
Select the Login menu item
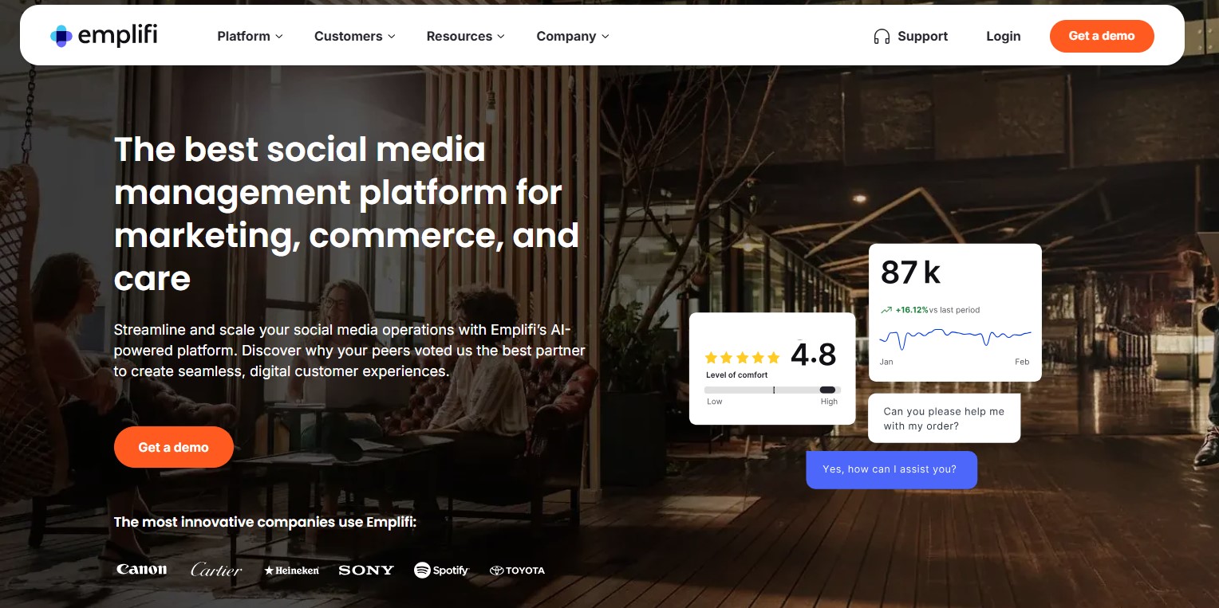click(x=1003, y=36)
